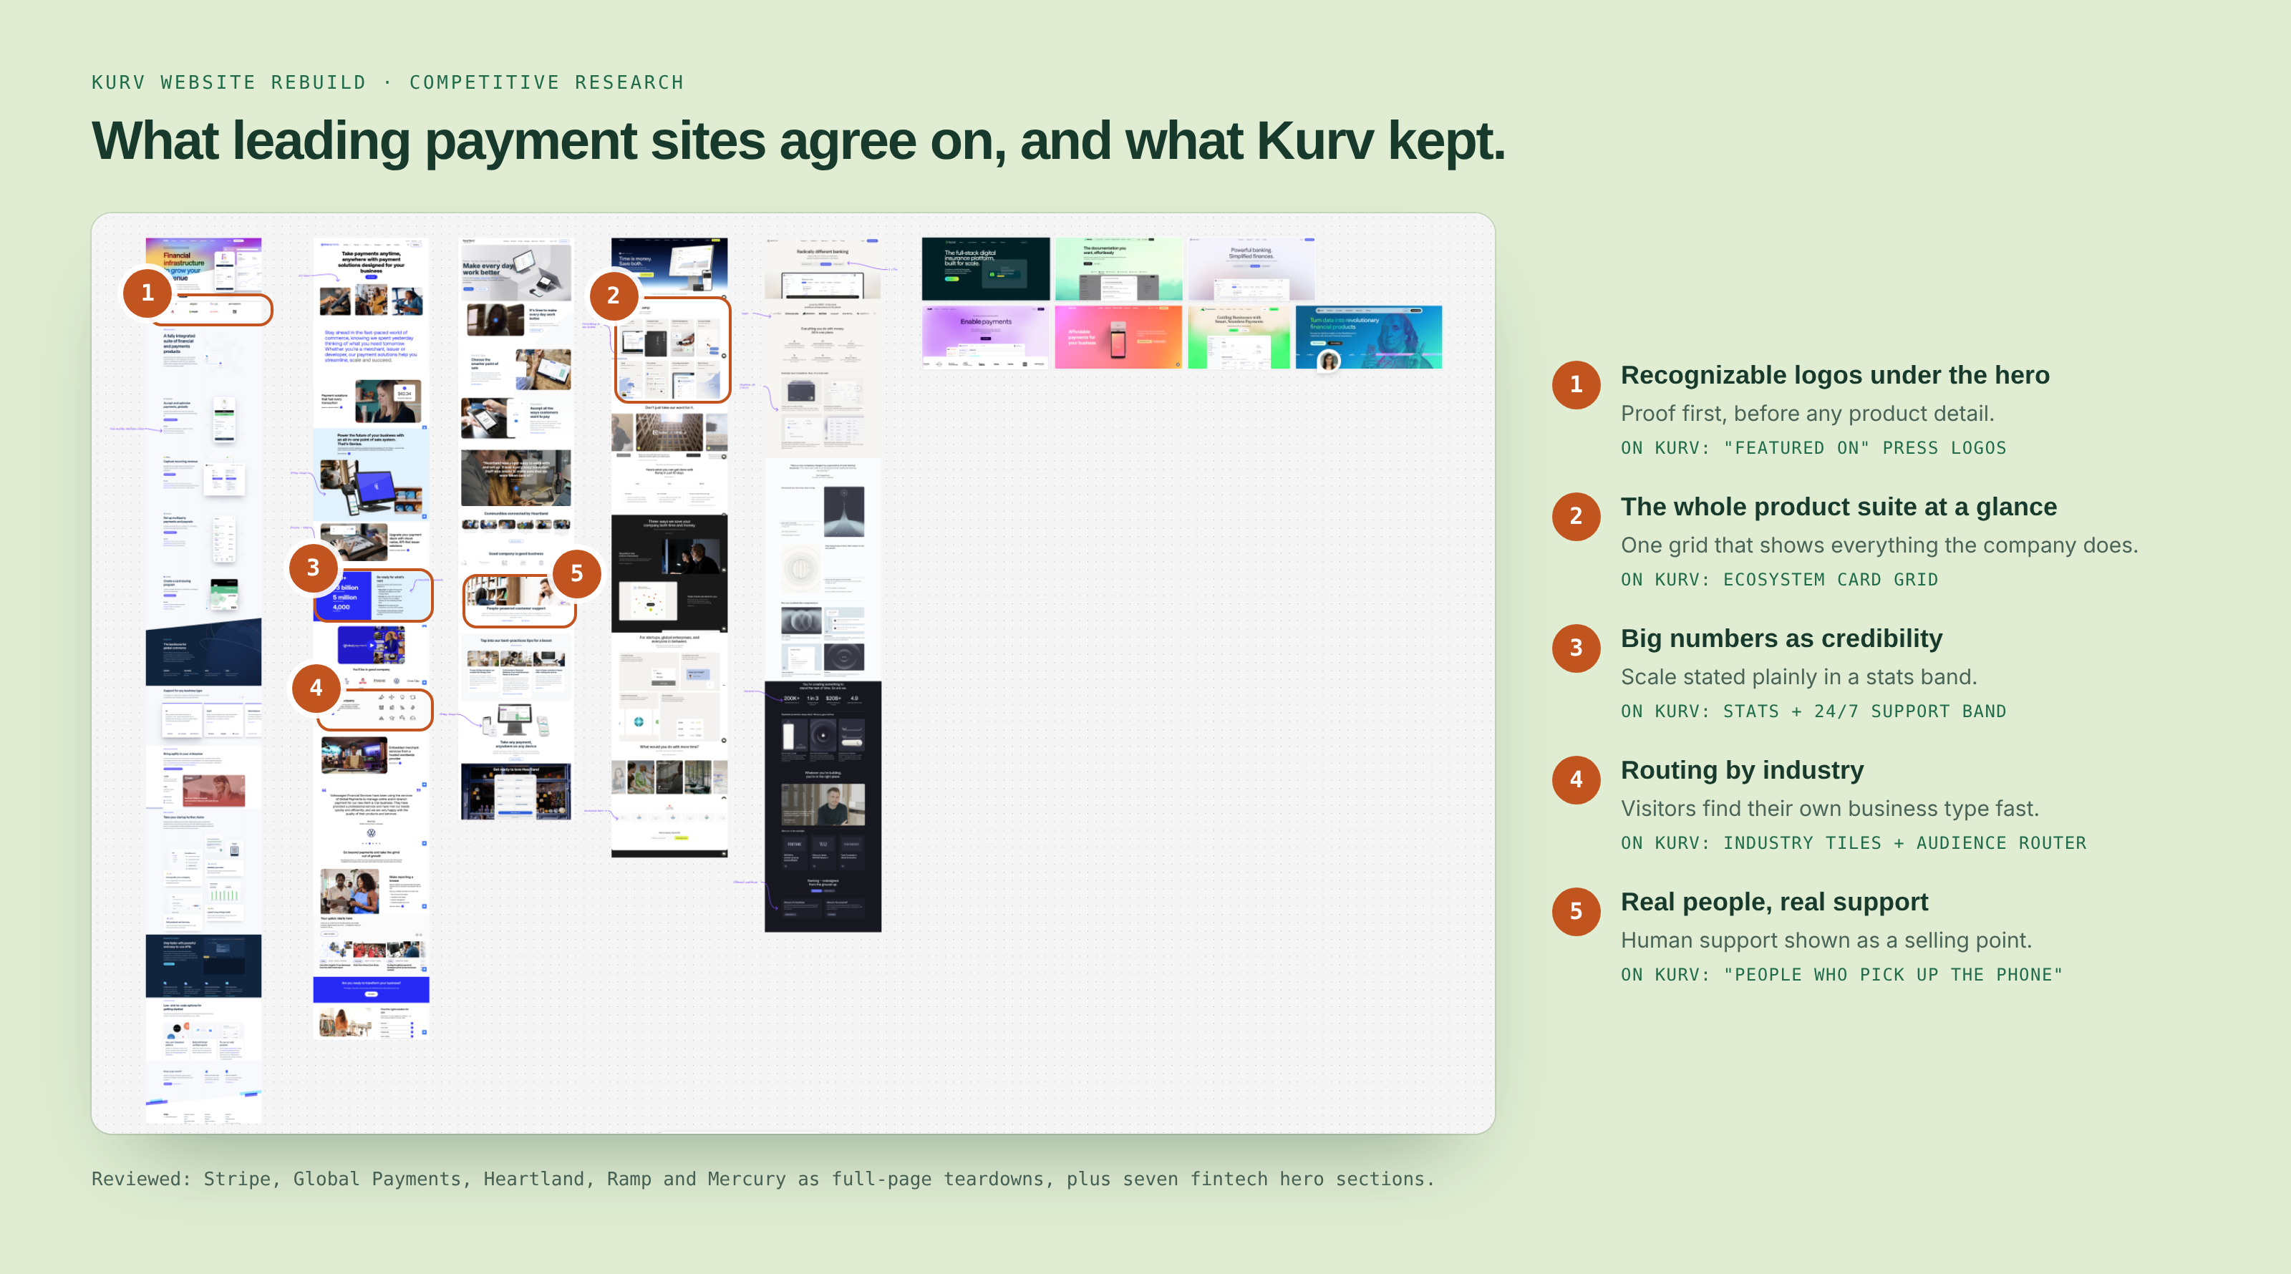Open the Global Payments full-page teardown
2291x1274 pixels.
click(x=371, y=638)
